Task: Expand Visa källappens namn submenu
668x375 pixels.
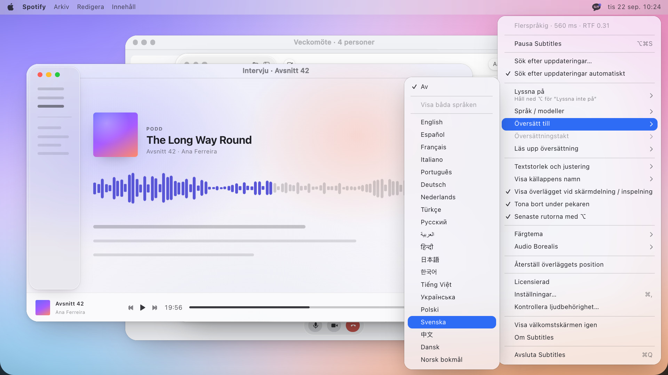Action: tap(579, 179)
